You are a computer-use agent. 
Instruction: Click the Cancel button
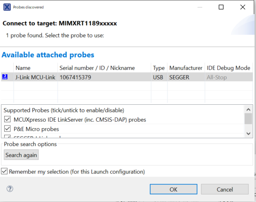225,189
